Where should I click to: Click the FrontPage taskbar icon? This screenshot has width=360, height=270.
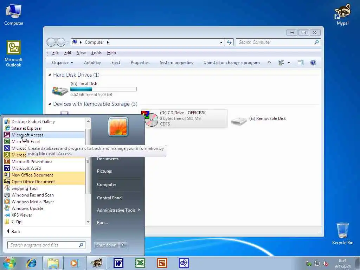pos(184,263)
